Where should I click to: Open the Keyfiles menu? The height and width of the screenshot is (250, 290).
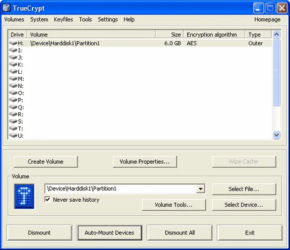pyautogui.click(x=63, y=19)
